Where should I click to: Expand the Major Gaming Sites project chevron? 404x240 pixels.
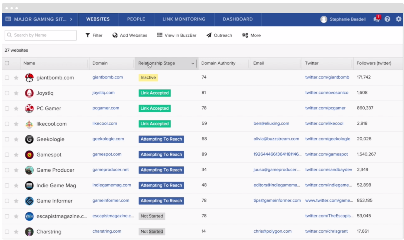click(71, 19)
